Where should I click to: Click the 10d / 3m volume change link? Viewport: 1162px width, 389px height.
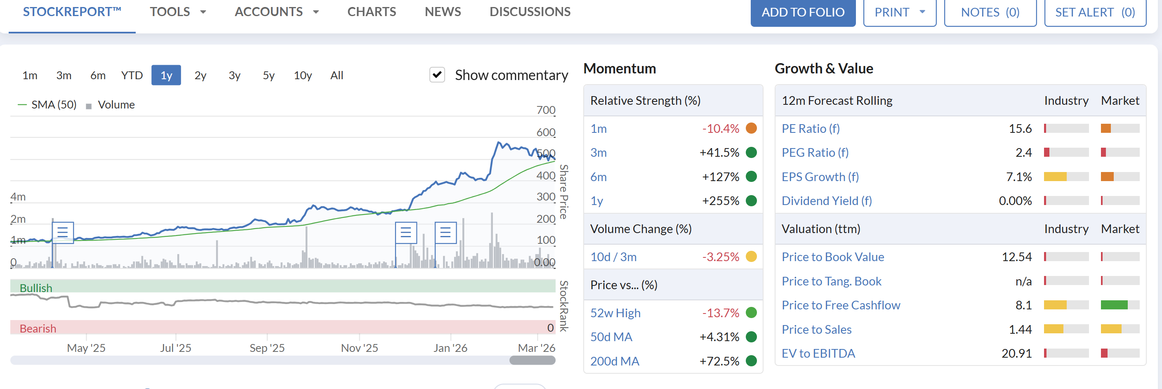tap(613, 257)
